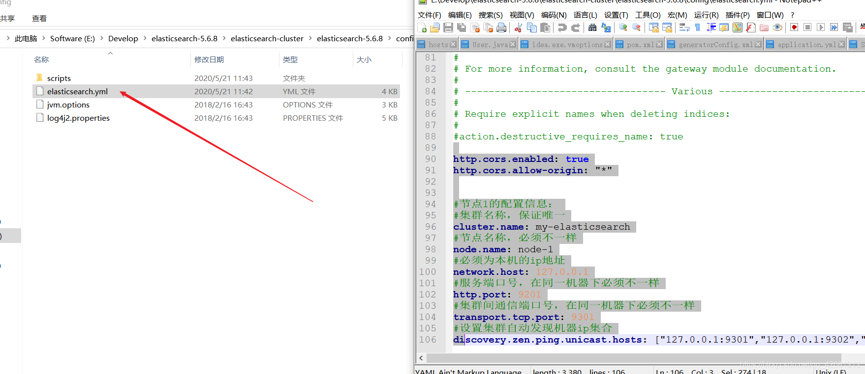This screenshot has height=374, width=865.
Task: Expand chevron after Software (E:) breadcrumb
Action: point(102,38)
